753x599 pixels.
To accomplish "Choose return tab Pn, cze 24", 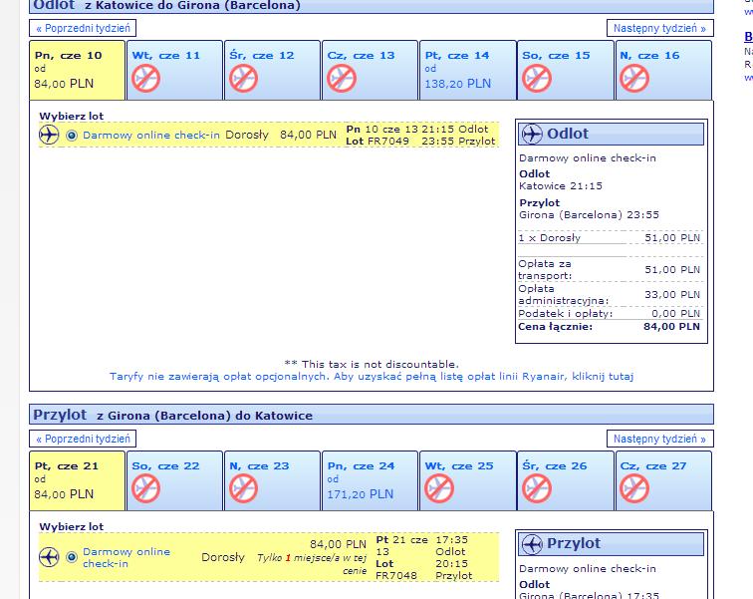I will tap(370, 480).
